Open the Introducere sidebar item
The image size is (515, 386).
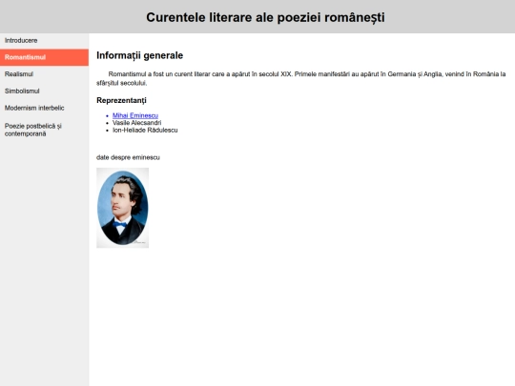[x=44, y=41]
